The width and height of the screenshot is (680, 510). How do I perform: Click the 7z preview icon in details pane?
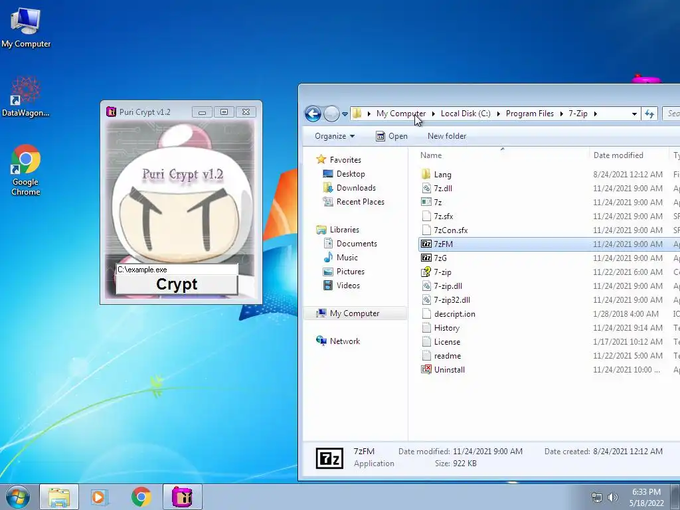point(329,458)
